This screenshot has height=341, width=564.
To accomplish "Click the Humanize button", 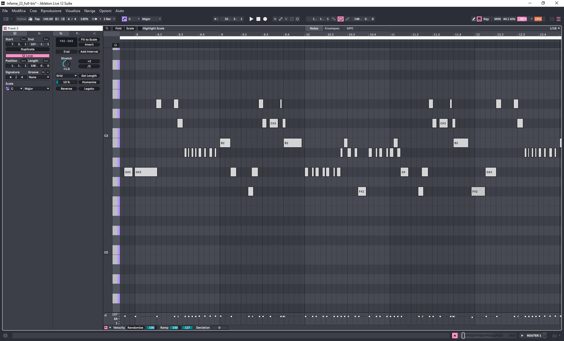I will [x=89, y=82].
